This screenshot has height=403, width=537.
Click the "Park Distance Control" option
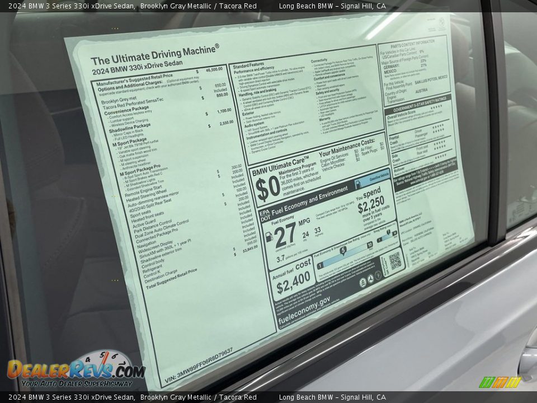(153, 227)
